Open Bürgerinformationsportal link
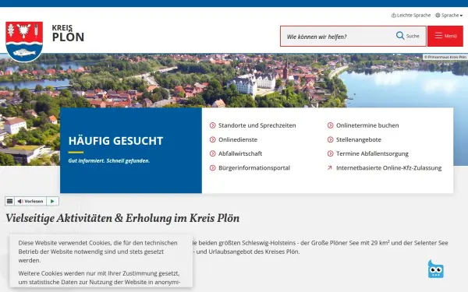The image size is (468, 292). coord(254,167)
